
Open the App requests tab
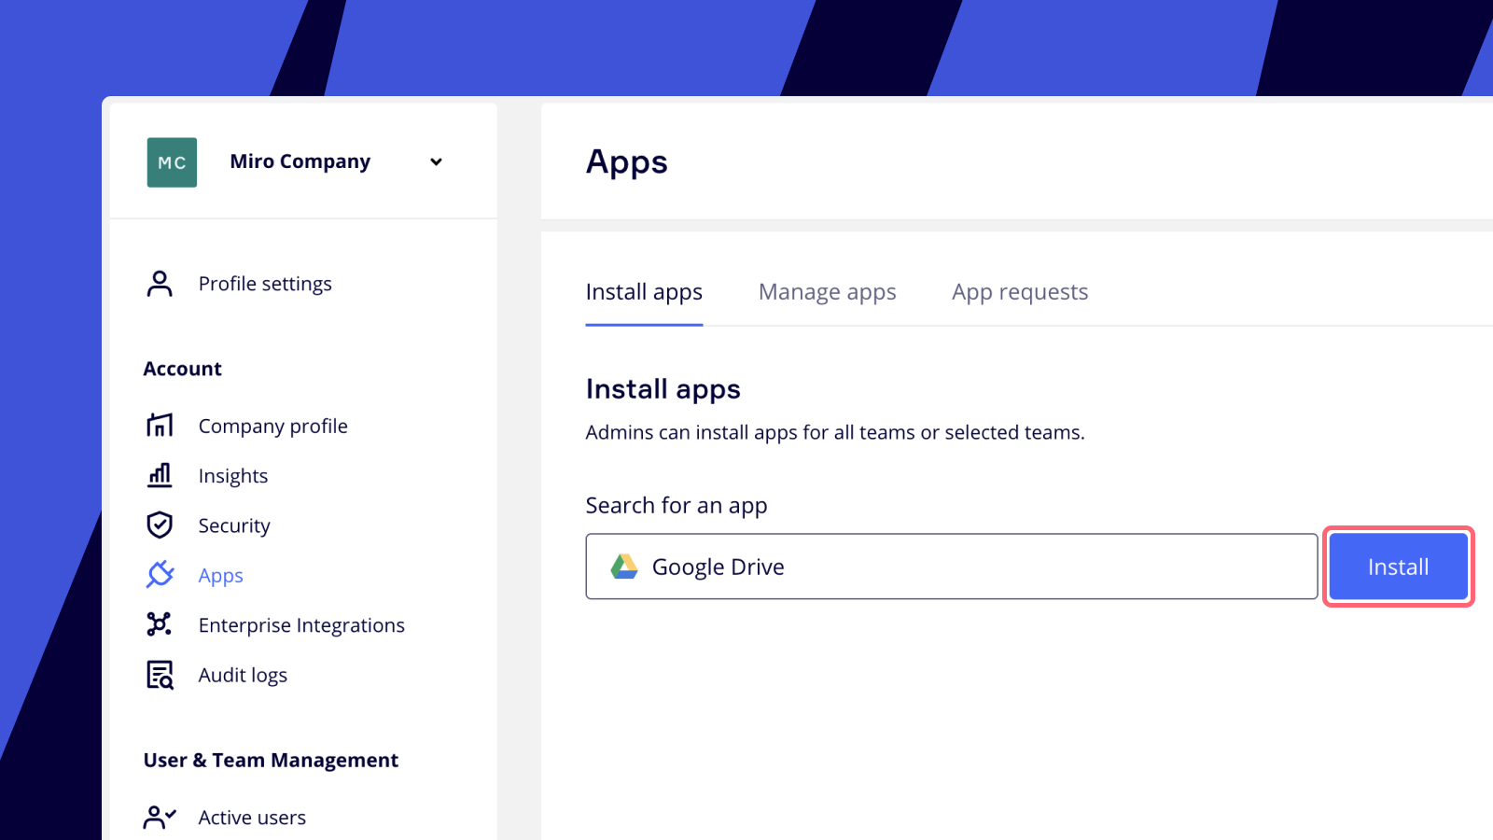(1019, 292)
